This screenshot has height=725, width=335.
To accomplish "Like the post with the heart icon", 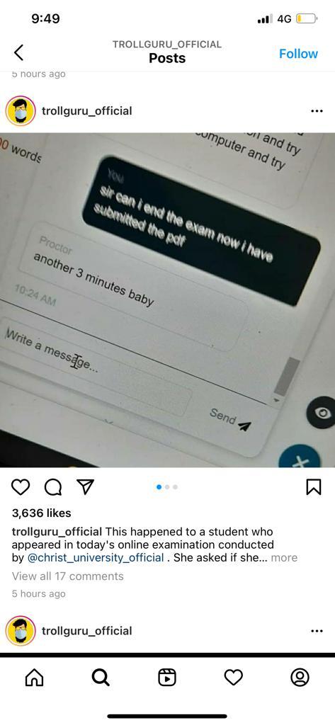I will [21, 487].
